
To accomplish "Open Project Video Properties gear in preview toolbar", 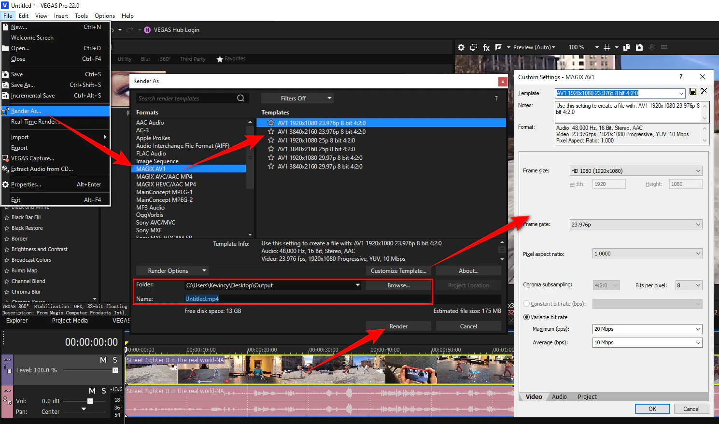I will point(461,47).
